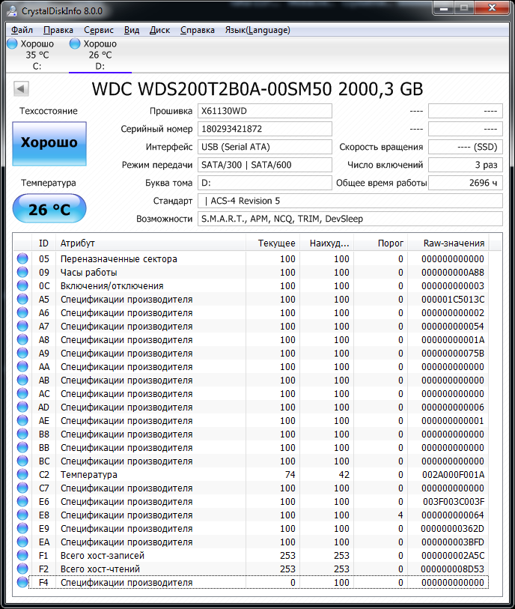The image size is (515, 609).
Task: Click status icon of attribute F1
Action: point(22,555)
